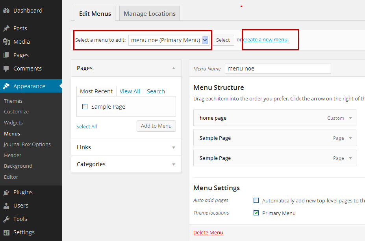This screenshot has height=241, width=365.
Task: Uncheck the Primary Menu theme location
Action: [x=256, y=213]
